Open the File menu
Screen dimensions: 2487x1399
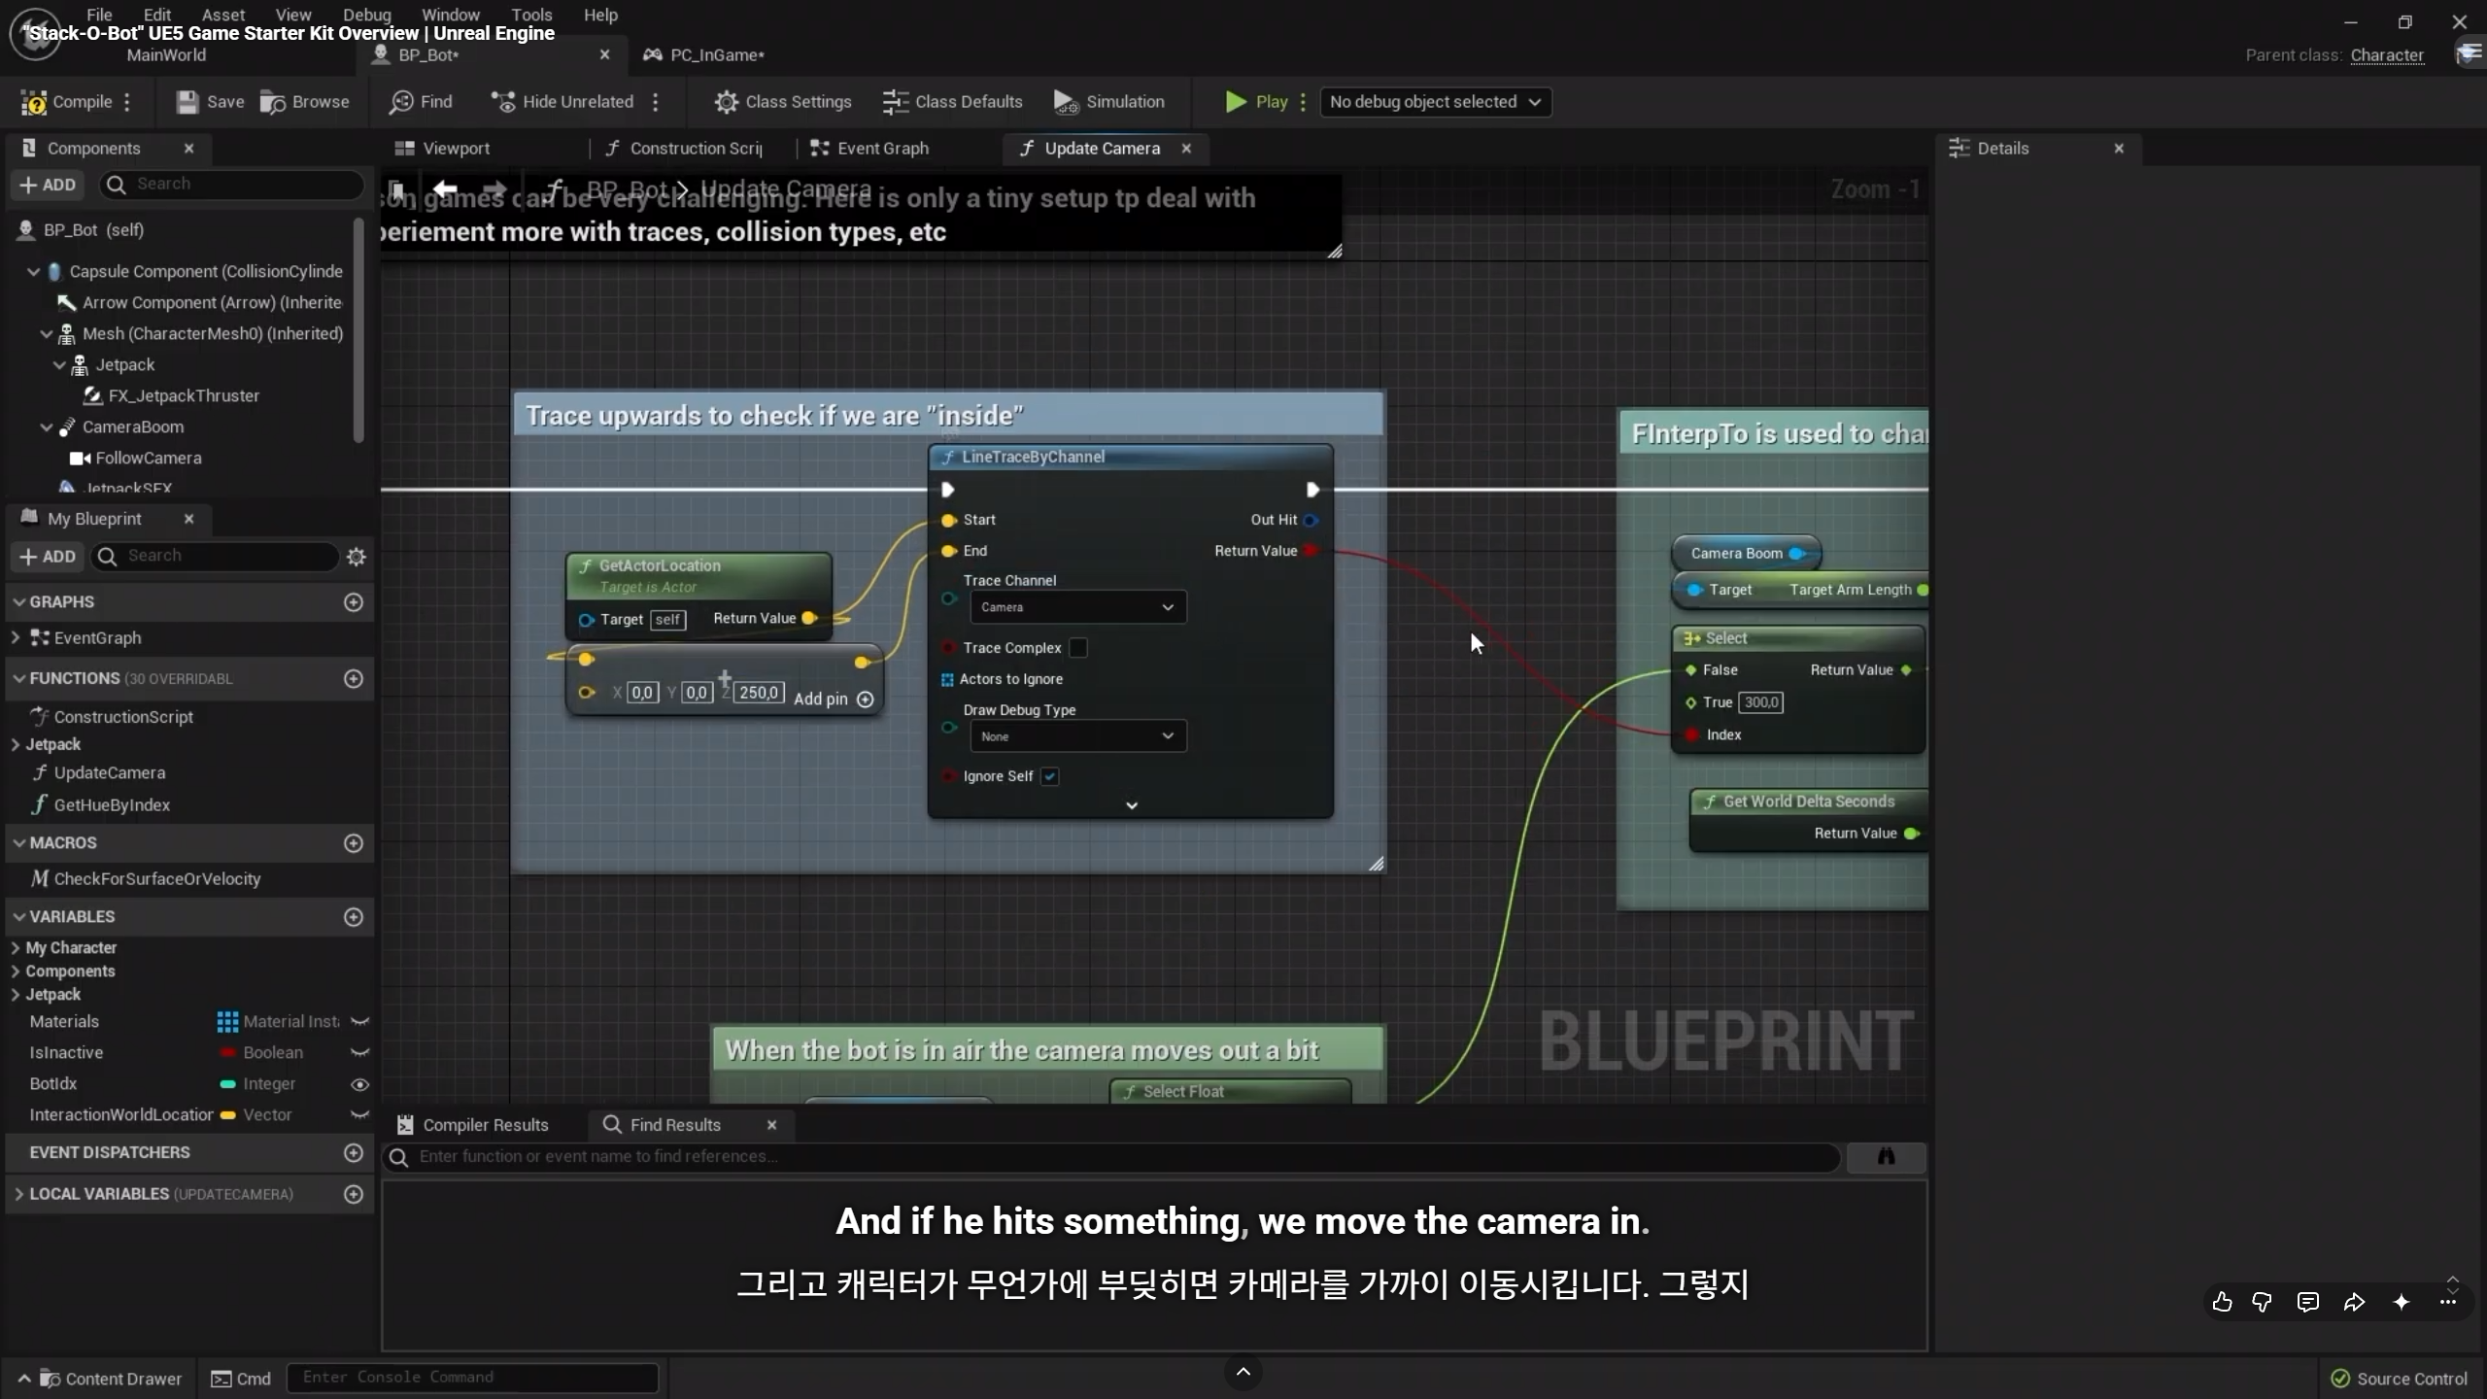(99, 15)
